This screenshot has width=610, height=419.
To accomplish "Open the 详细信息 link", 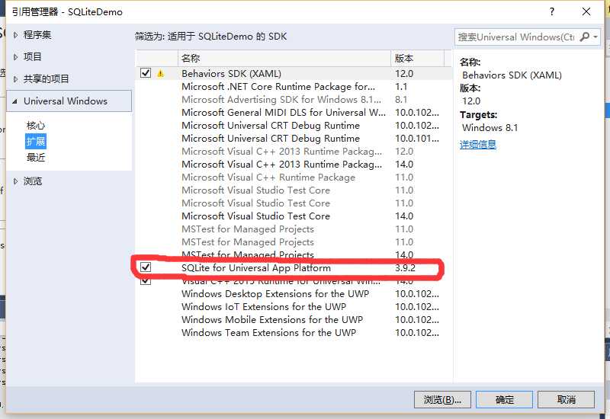I will (x=478, y=145).
